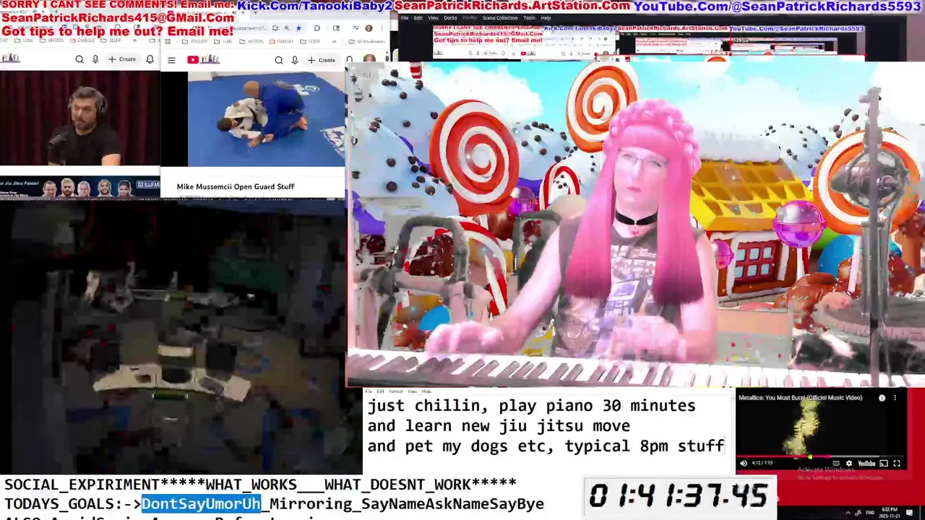The width and height of the screenshot is (925, 520).
Task: Open METERS bookmark folder in left Chrome window
Action: coord(51,40)
